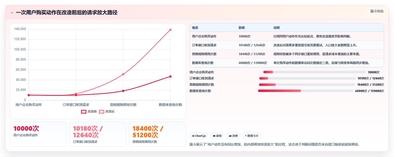Open the 18400次 / 51200次 stat card
394x157 pixels.
[x=158, y=134]
